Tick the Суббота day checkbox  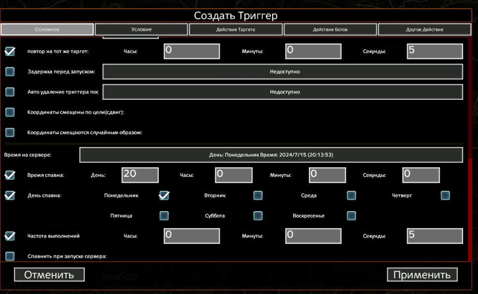(x=258, y=216)
